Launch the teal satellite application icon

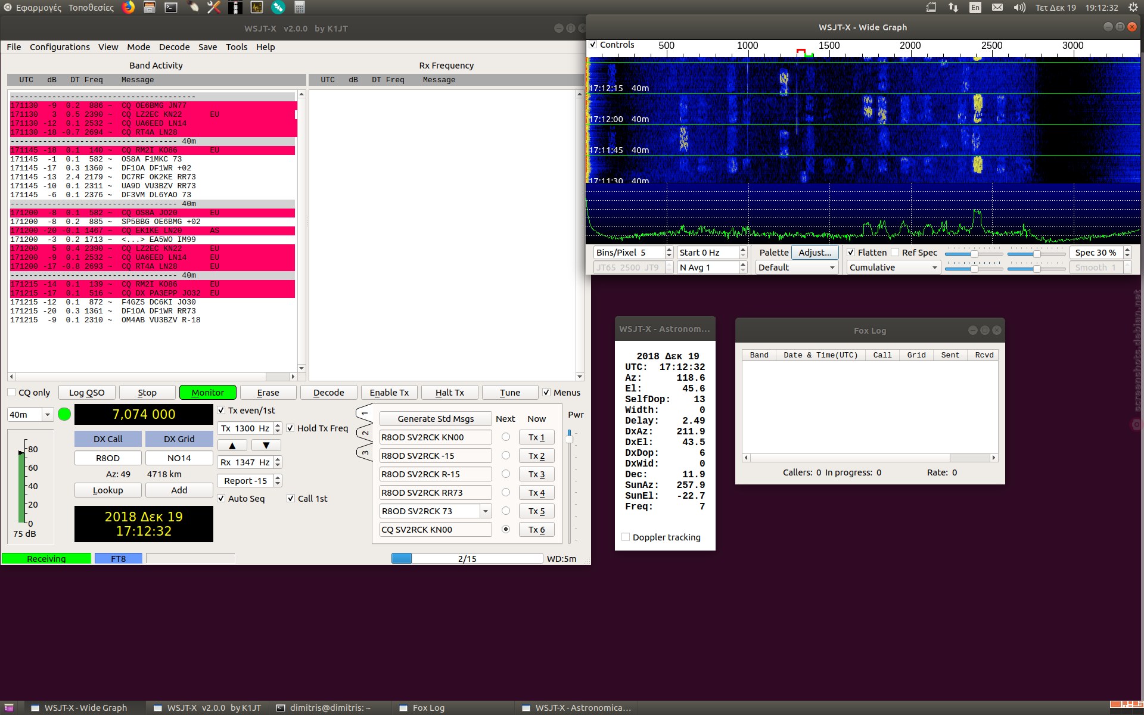point(278,7)
